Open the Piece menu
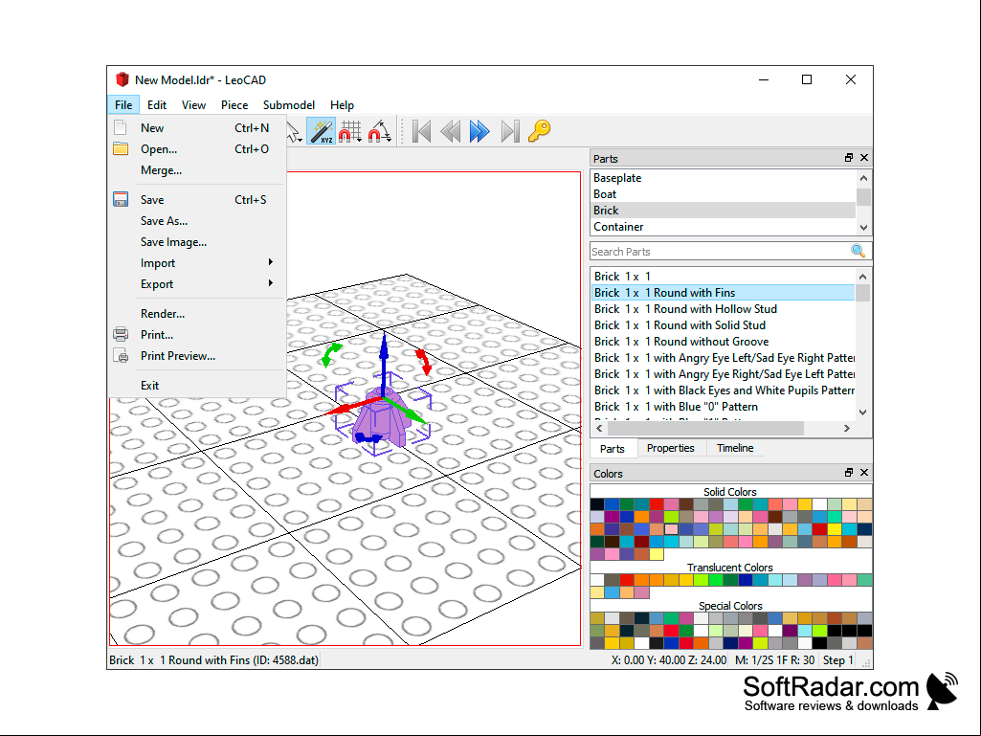The width and height of the screenshot is (981, 736). click(234, 105)
